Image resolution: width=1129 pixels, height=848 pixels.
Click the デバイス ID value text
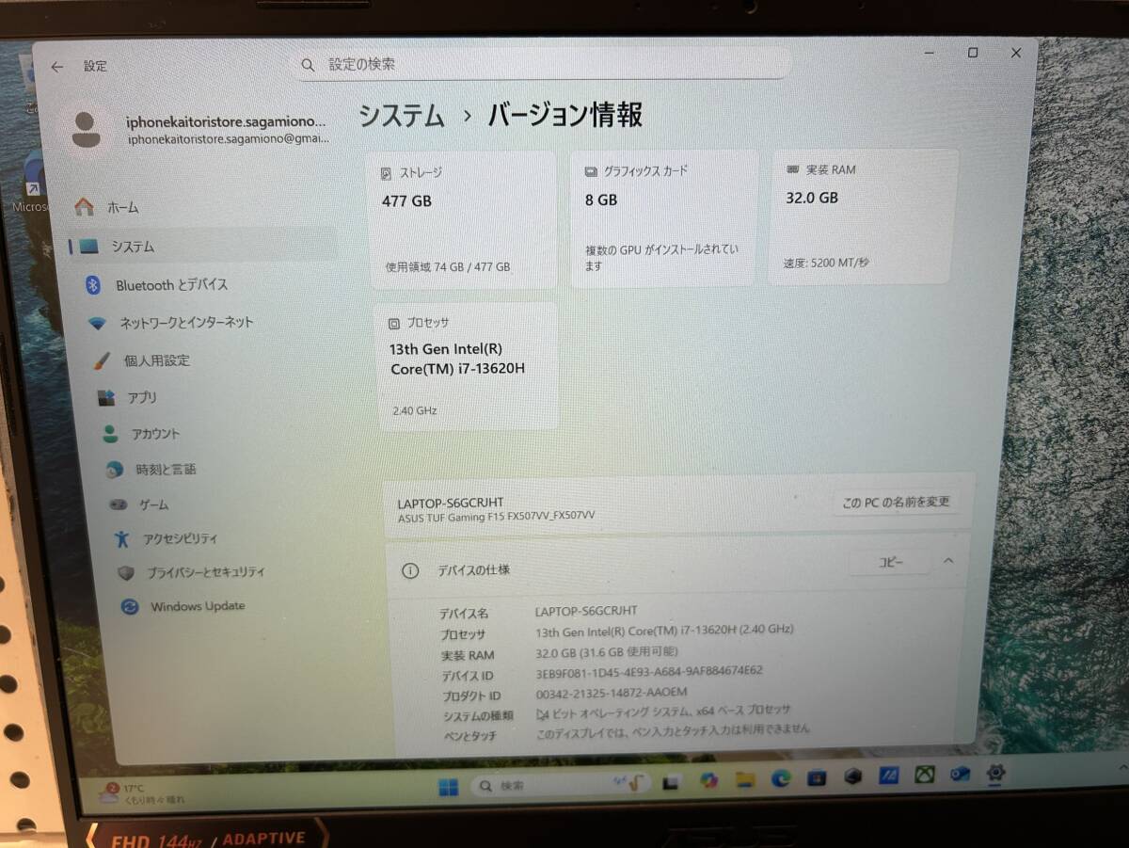[648, 671]
